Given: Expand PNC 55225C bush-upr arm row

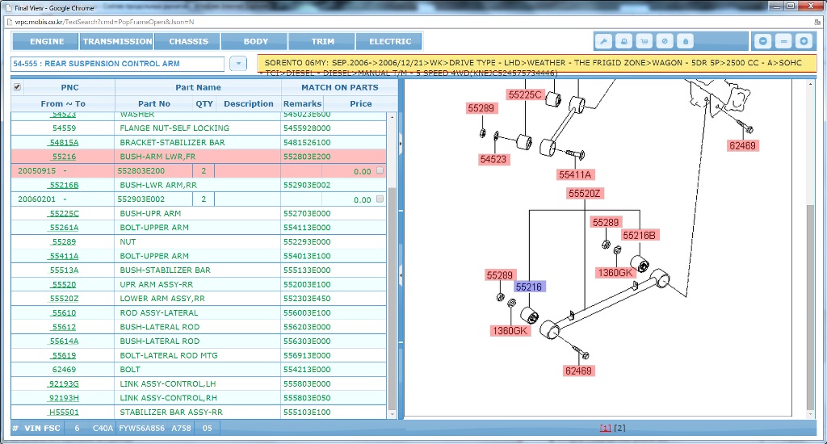Looking at the screenshot, I should 64,214.
